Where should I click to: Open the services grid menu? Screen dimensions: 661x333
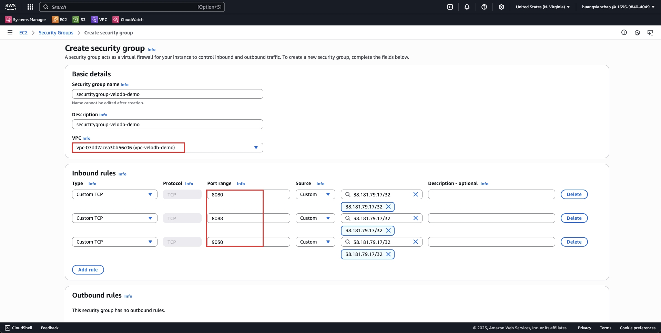pos(30,7)
